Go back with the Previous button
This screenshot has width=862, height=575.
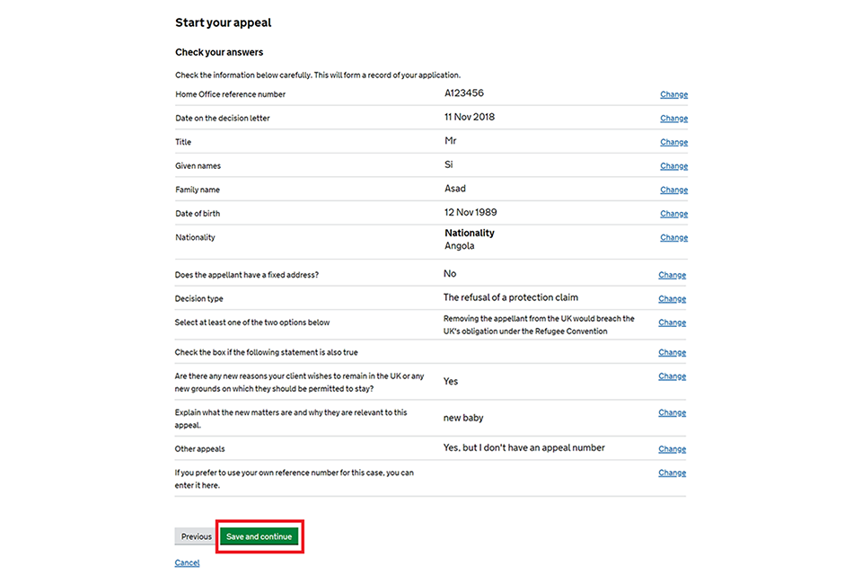tap(196, 536)
